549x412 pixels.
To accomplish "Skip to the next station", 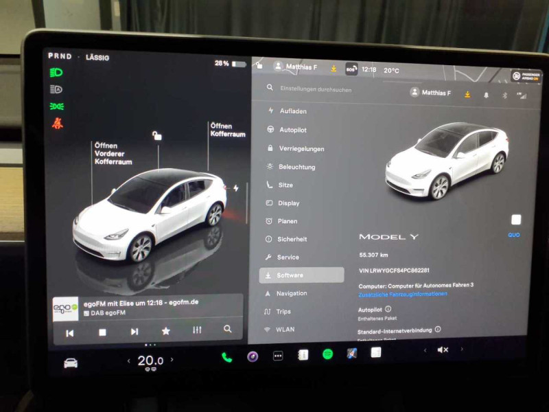I will (x=134, y=332).
